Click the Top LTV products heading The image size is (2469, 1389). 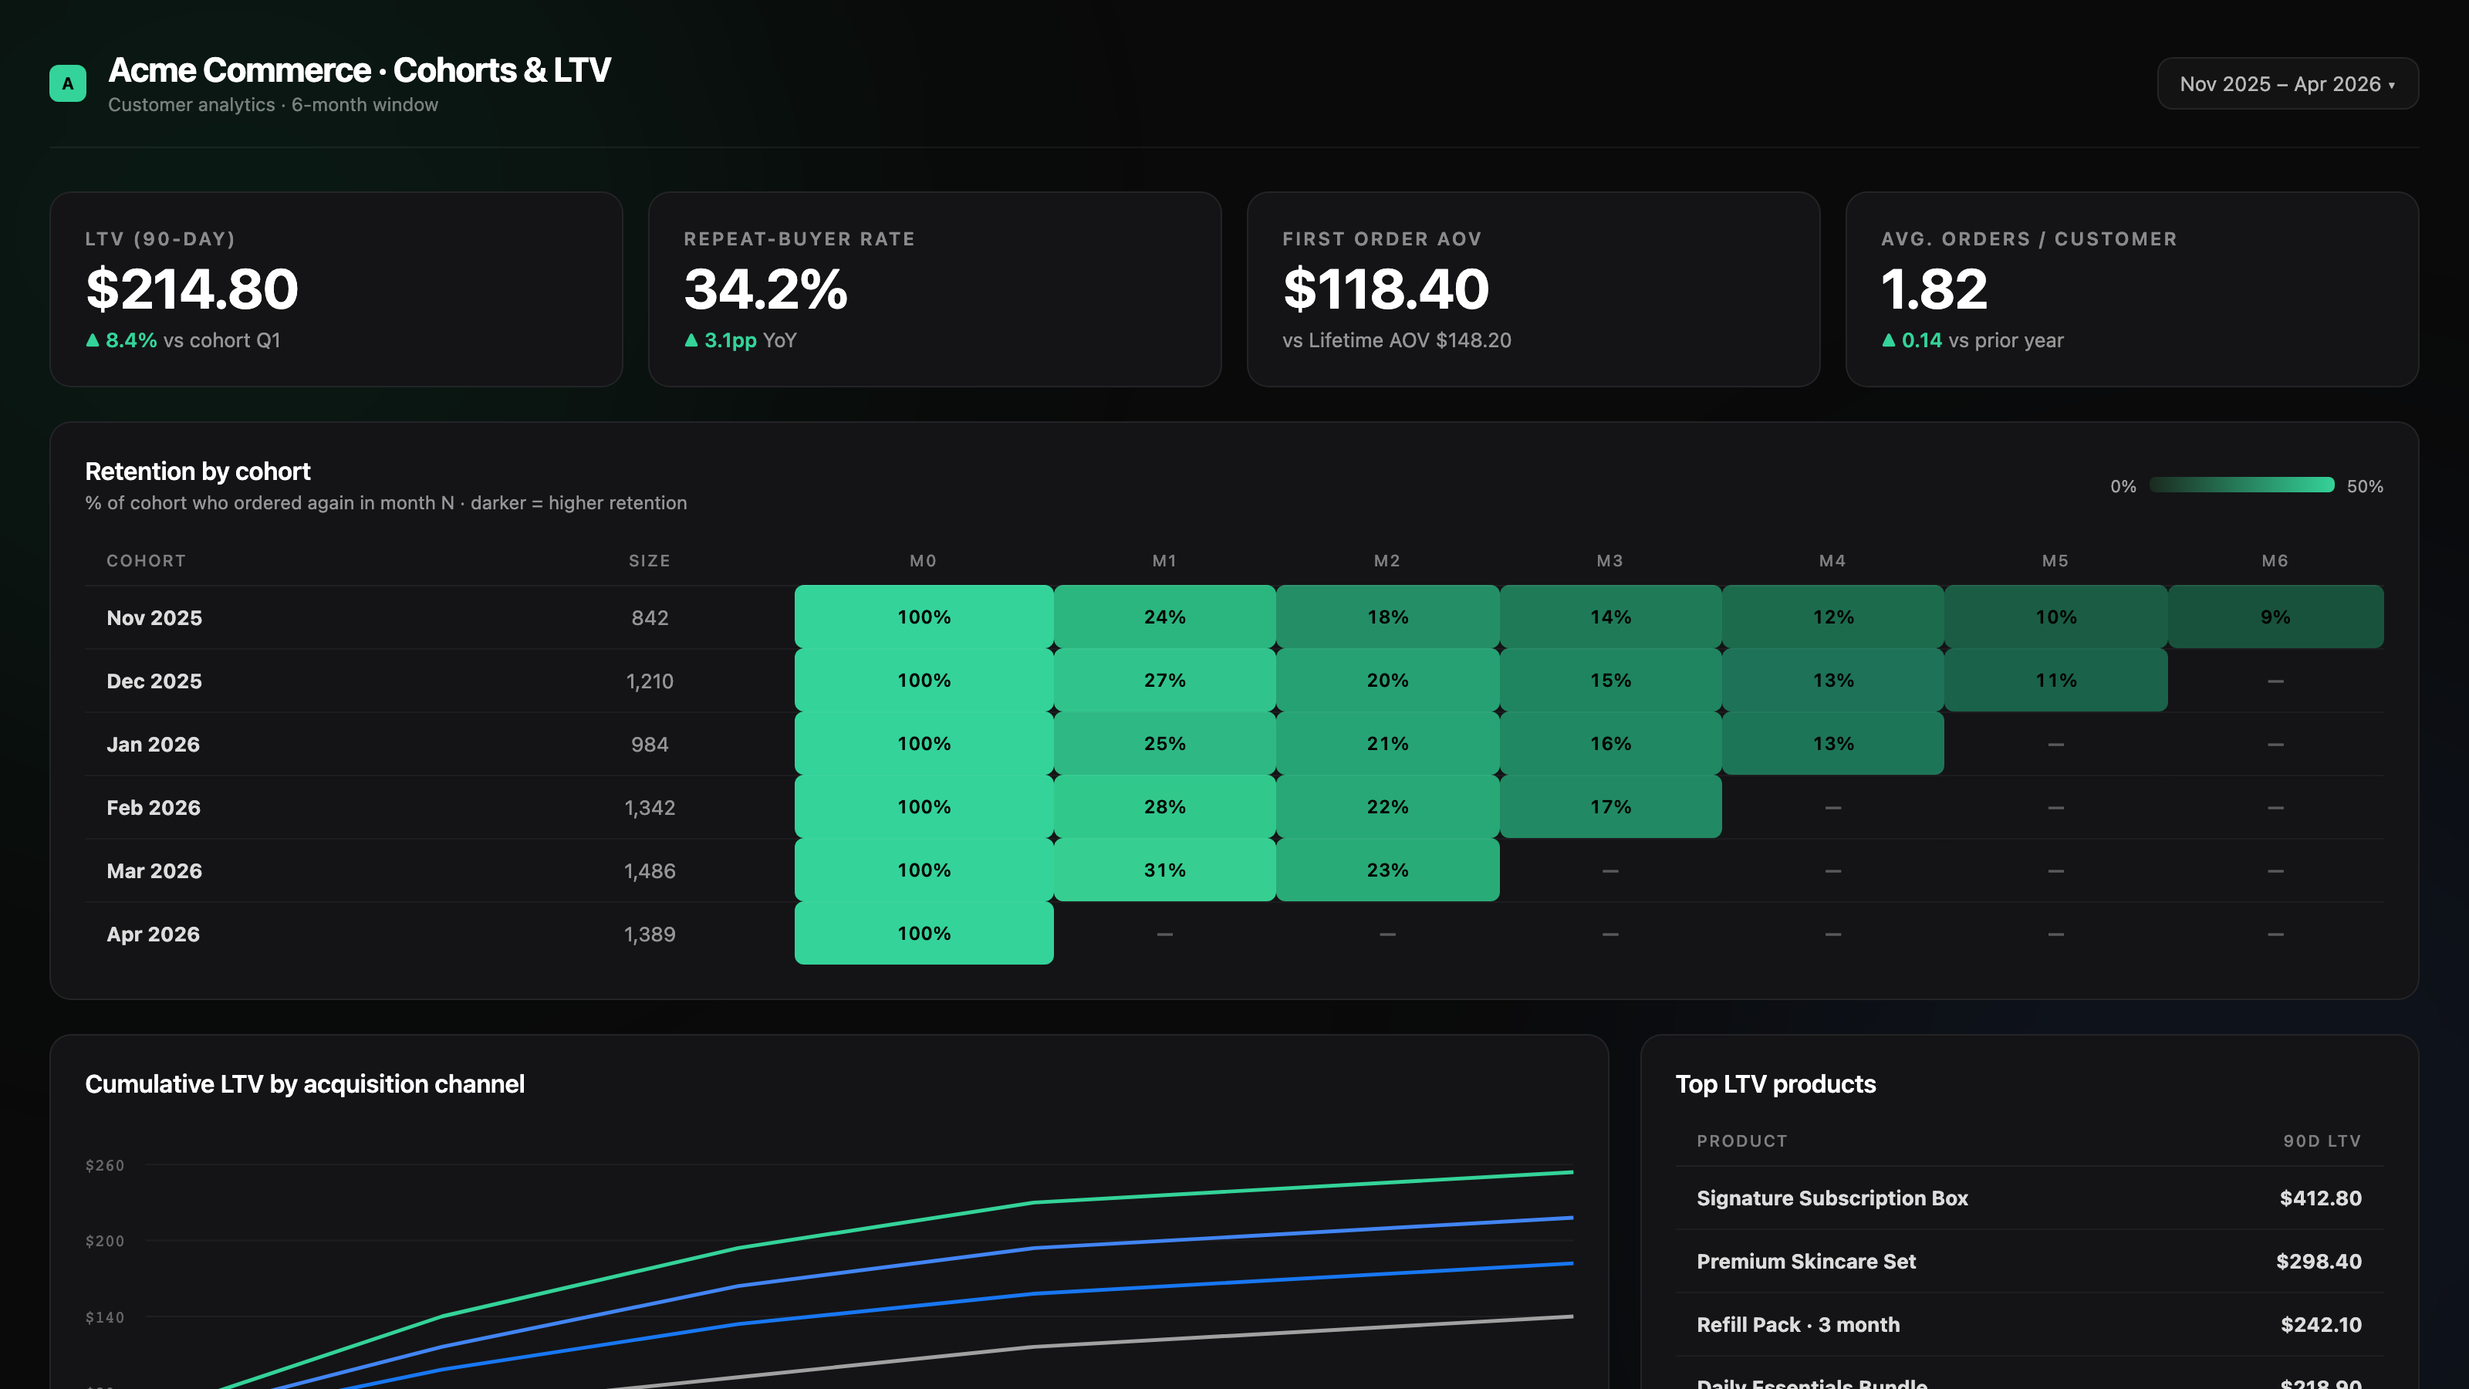[x=1775, y=1083]
